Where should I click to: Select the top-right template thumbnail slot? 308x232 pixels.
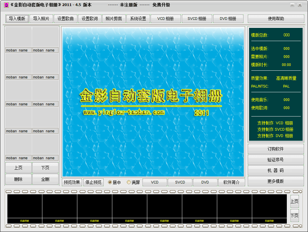pos(45,37)
